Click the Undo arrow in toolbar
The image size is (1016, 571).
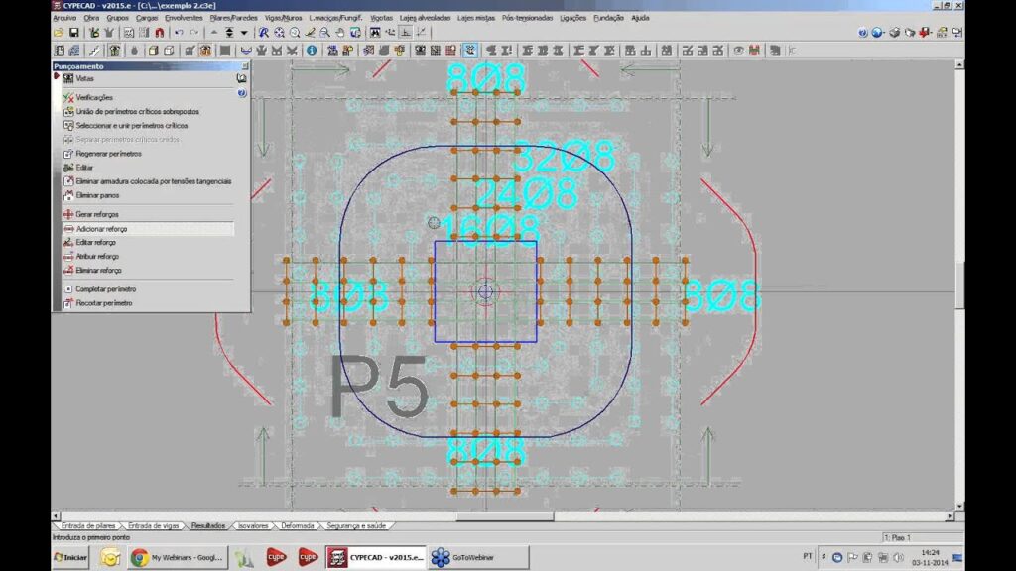click(x=180, y=33)
